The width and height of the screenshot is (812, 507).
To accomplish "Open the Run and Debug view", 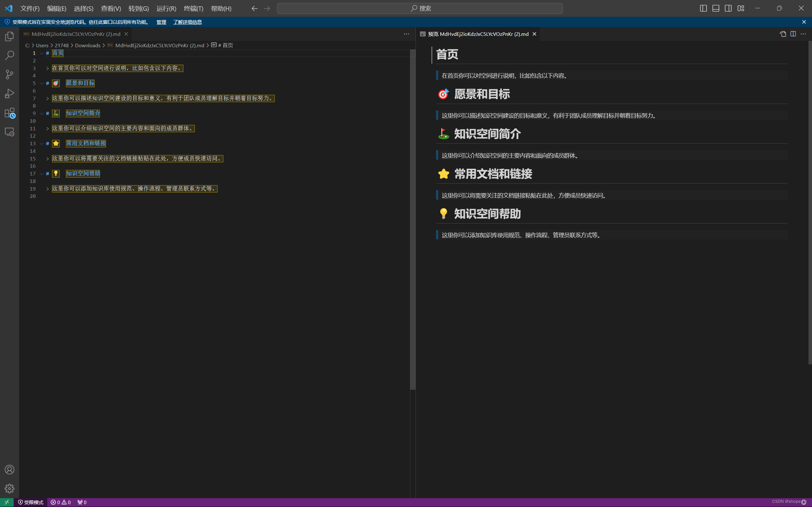I will point(10,94).
